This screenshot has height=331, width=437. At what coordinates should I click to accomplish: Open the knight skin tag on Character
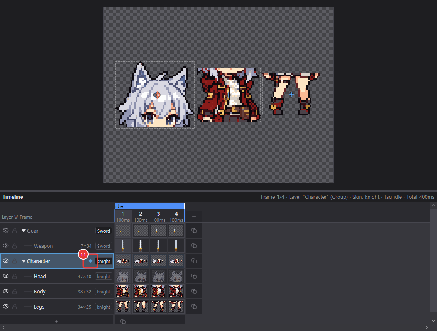pos(104,261)
